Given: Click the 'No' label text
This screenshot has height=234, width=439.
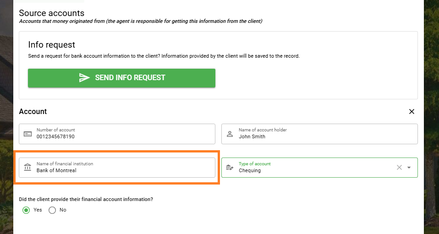Looking at the screenshot, I should pos(63,210).
